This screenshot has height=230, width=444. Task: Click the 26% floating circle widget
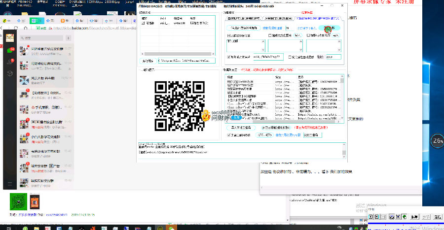(x=438, y=141)
